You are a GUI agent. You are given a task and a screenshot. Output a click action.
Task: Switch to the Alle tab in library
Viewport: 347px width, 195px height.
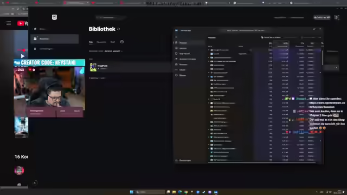coord(91,42)
